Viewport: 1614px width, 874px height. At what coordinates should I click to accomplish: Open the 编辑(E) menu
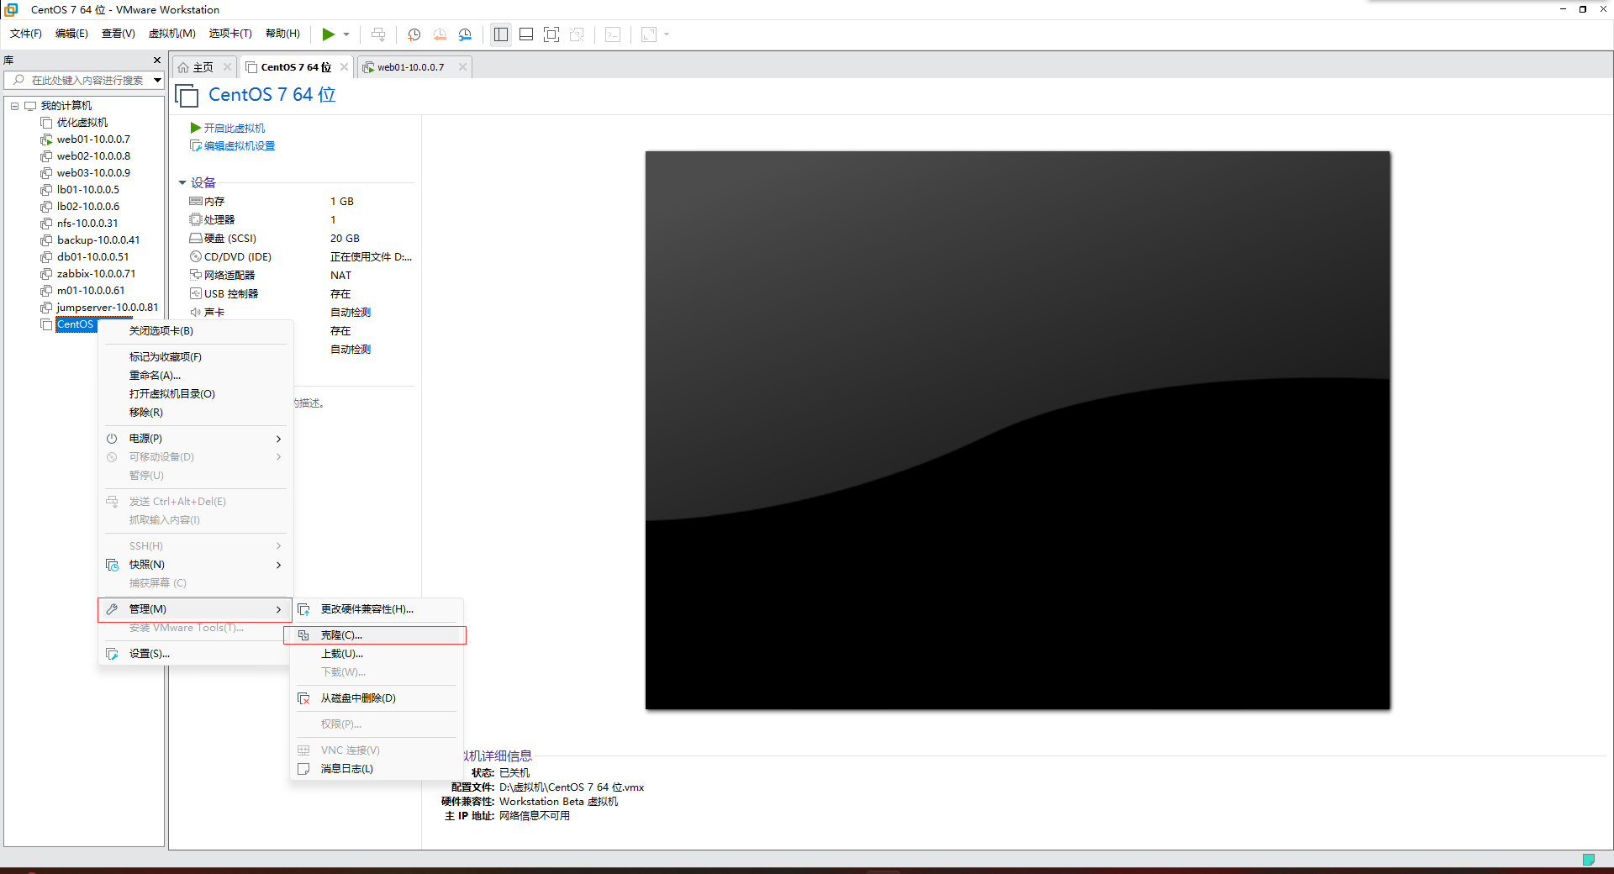click(71, 34)
